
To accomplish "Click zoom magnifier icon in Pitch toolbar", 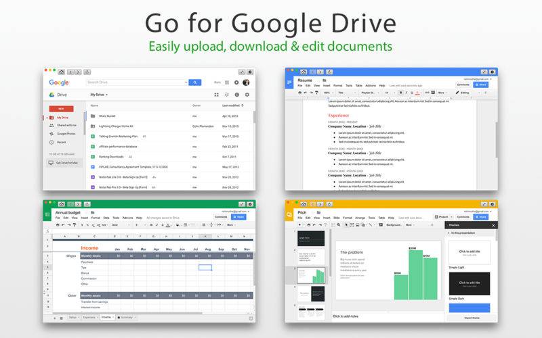I will [339, 225].
